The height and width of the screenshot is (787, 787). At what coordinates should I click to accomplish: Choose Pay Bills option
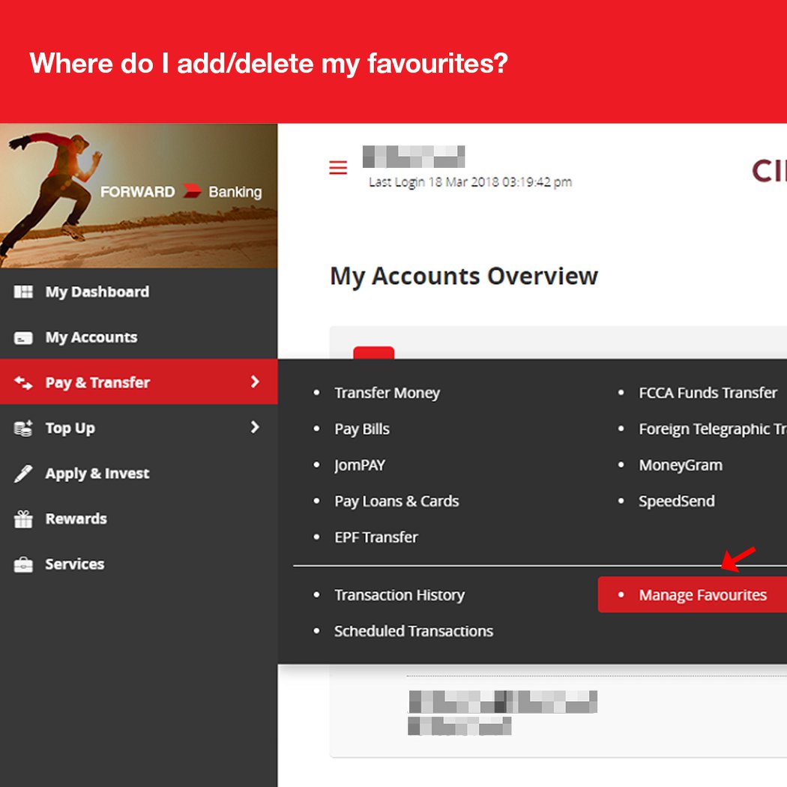click(x=362, y=429)
